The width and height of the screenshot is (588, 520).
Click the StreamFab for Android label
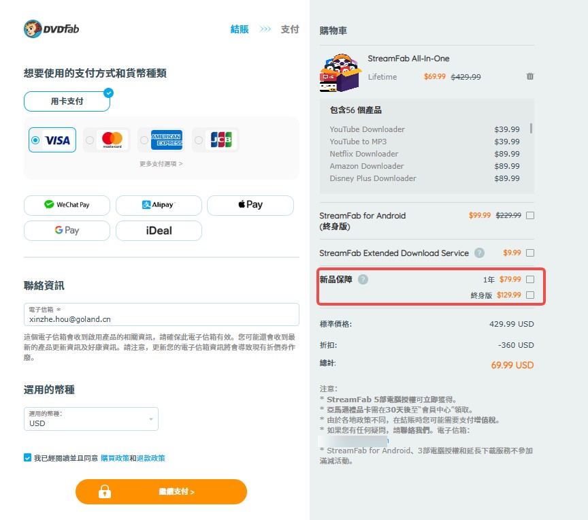click(x=362, y=221)
